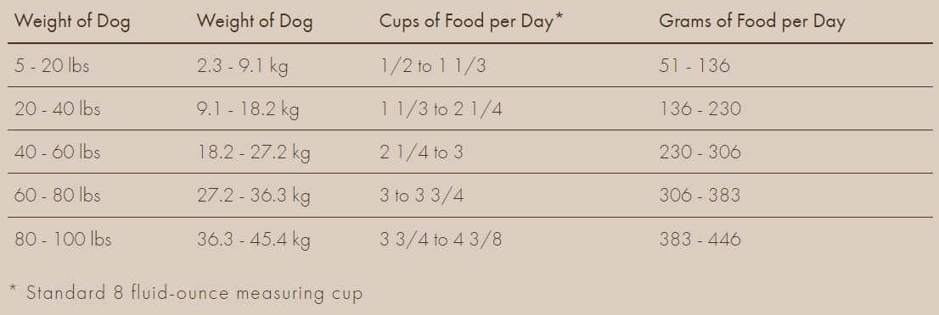The image size is (939, 315).
Task: Select the '2 1/4 to 3' cups cell
Action: click(422, 152)
